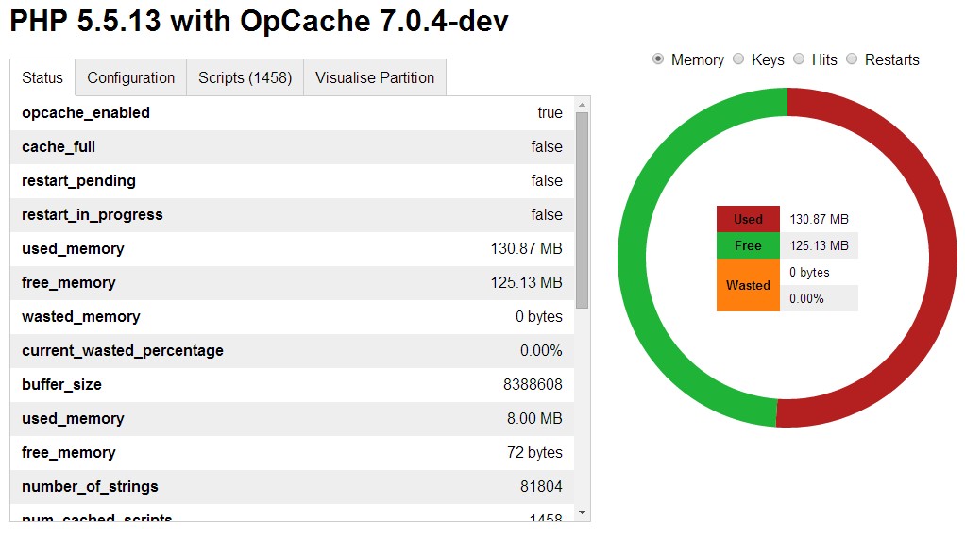Click the Memory radio label text

(x=697, y=59)
